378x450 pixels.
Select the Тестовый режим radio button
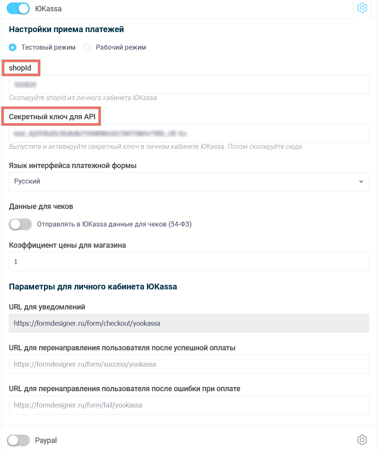[13, 48]
